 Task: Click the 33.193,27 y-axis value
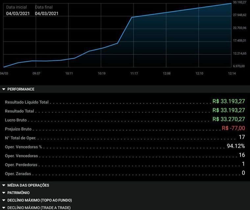(x=239, y=2)
